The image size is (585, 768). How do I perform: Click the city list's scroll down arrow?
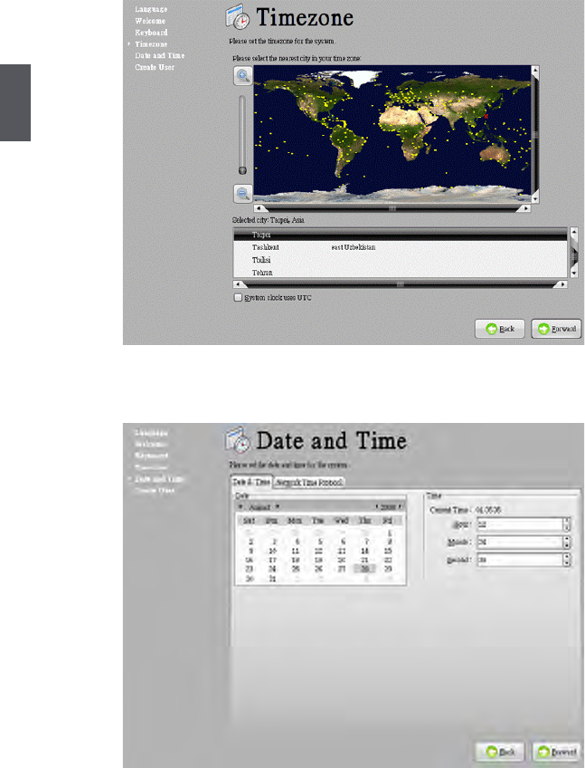tap(574, 273)
